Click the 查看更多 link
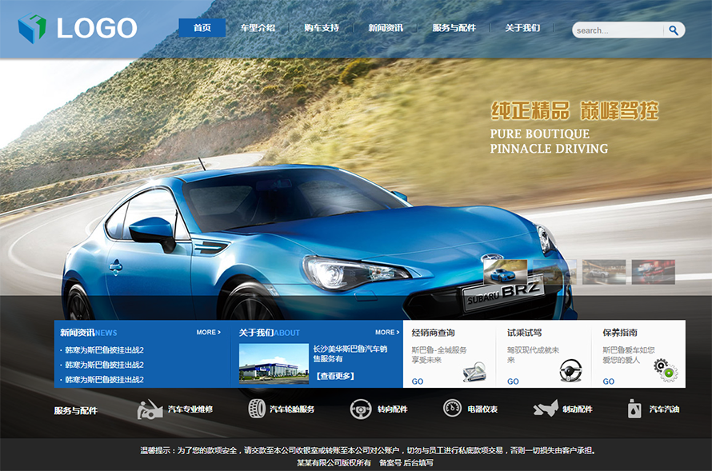Viewport: 712px width, 471px height. tap(335, 376)
